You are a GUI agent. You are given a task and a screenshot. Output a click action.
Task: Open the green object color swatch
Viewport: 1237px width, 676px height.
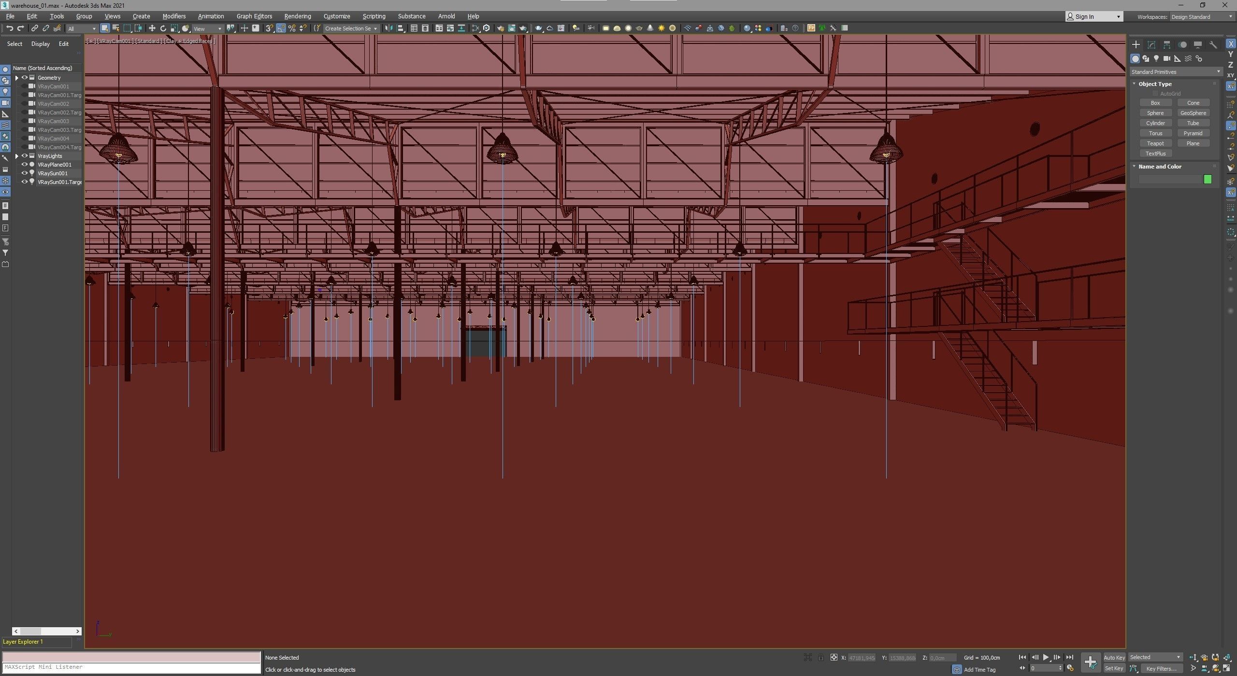point(1208,179)
